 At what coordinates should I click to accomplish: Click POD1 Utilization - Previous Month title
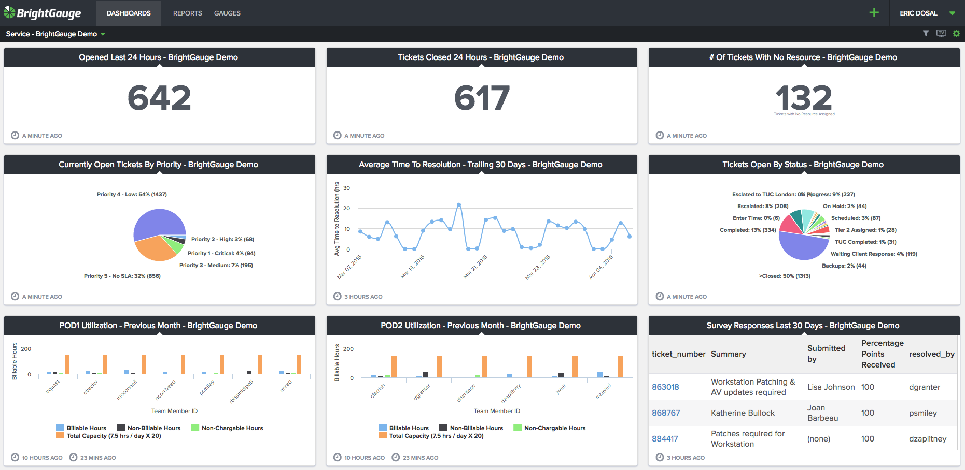pyautogui.click(x=158, y=326)
